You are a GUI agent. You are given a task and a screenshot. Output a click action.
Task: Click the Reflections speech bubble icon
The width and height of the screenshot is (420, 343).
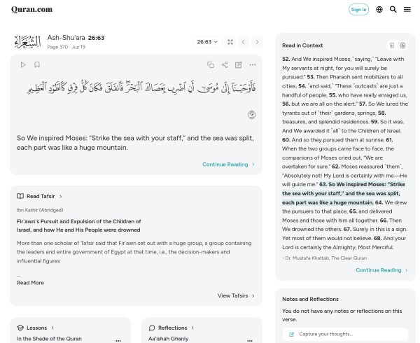point(152,328)
